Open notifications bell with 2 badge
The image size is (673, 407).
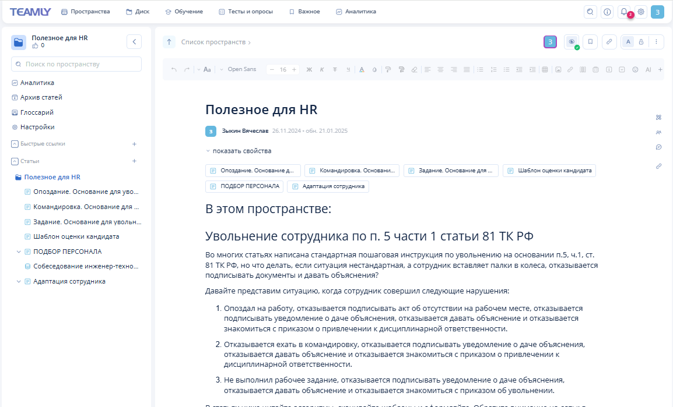[x=624, y=12]
